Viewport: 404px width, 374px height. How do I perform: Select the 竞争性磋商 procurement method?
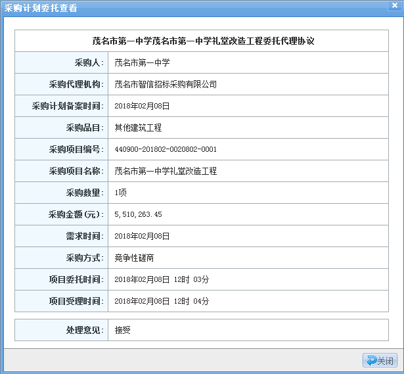point(133,258)
